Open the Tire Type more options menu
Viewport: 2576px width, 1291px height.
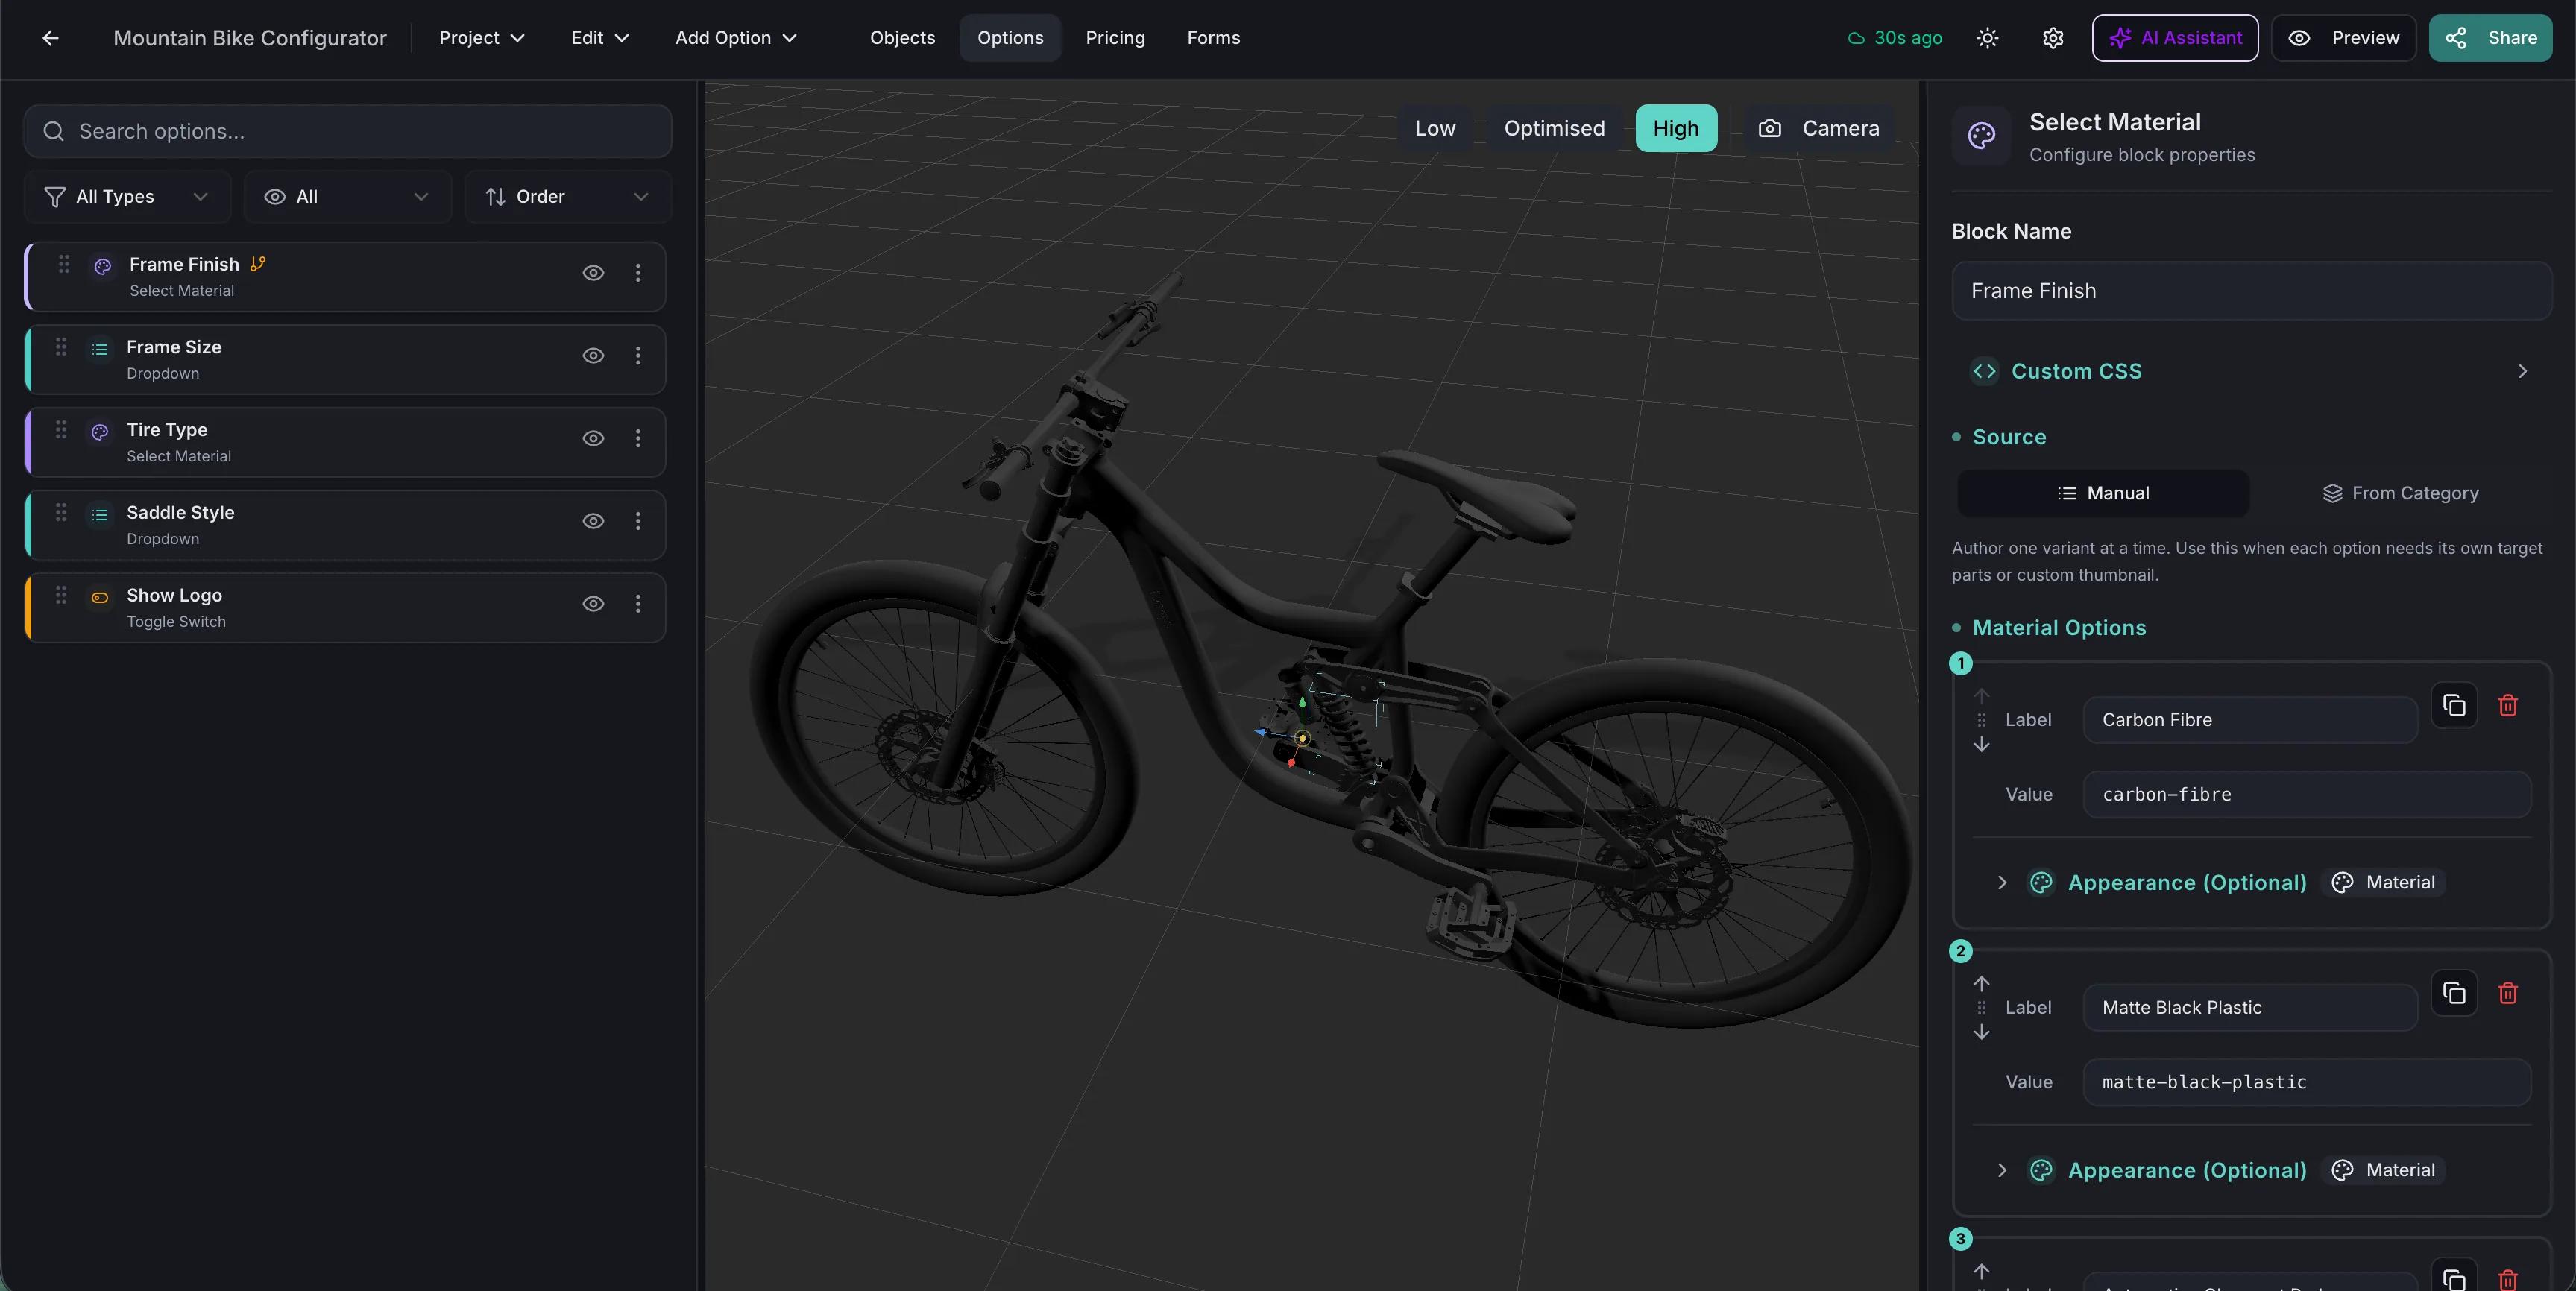tap(638, 438)
